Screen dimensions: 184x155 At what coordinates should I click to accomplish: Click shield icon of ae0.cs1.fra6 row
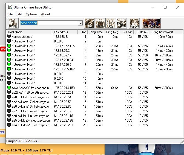click(9, 97)
